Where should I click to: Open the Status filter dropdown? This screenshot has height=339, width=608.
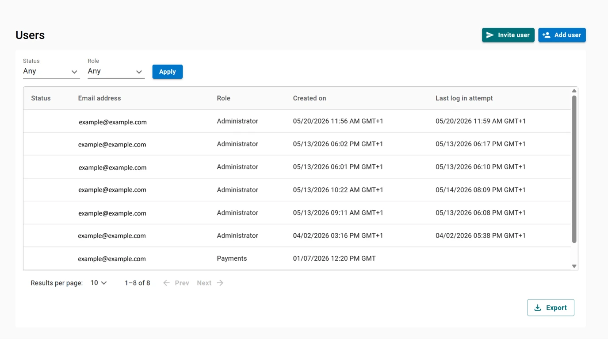coord(51,71)
